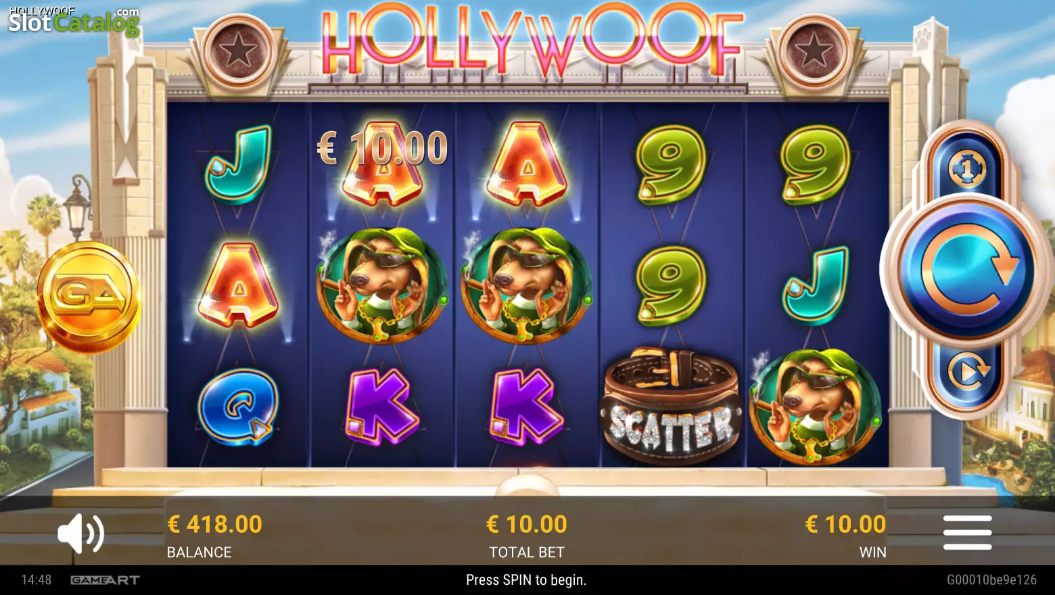Image resolution: width=1055 pixels, height=595 pixels.
Task: Click the purple K on third reel
Action: 527,406
